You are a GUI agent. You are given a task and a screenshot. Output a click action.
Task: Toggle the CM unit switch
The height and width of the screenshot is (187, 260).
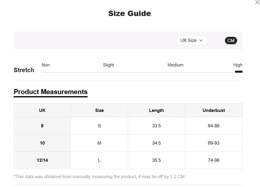tap(231, 41)
